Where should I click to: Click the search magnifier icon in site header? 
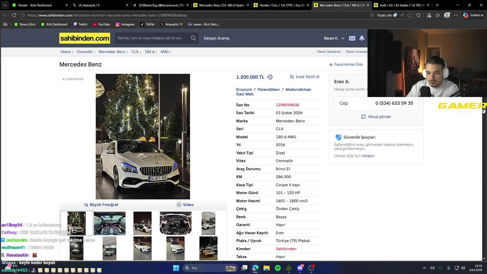(x=193, y=38)
